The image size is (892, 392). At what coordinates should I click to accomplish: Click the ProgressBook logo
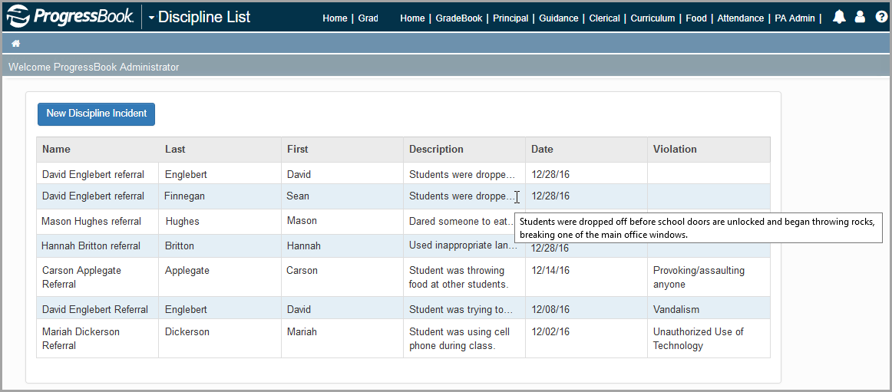coord(70,17)
